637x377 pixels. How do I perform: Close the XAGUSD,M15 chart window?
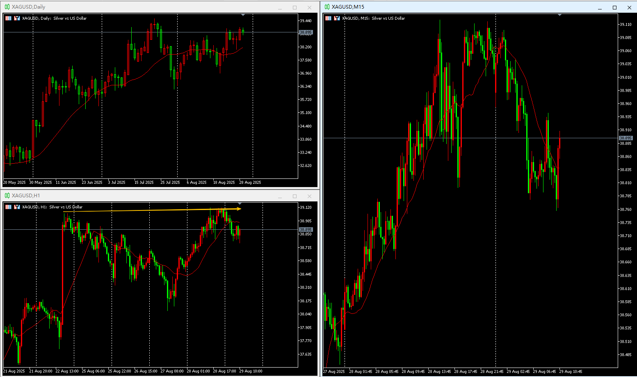tap(629, 7)
